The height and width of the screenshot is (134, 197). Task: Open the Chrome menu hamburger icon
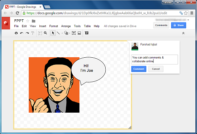click(192, 13)
